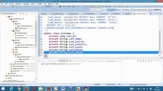Click error marker on line 22
Screen dimensions: 163x91
(39, 50)
